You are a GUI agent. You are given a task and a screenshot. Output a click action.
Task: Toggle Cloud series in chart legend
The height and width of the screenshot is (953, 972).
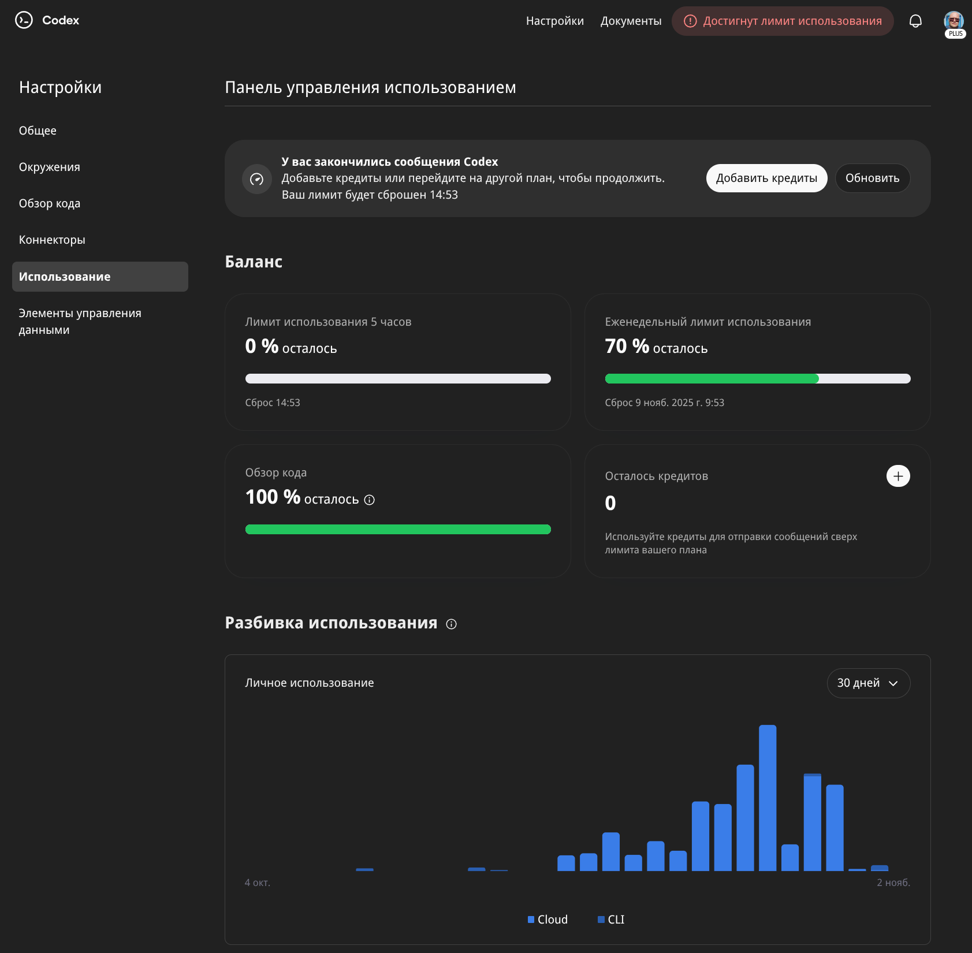coord(548,920)
